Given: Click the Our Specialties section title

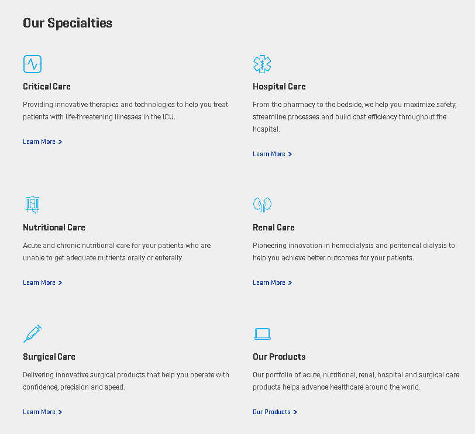Looking at the screenshot, I should pos(67,23).
